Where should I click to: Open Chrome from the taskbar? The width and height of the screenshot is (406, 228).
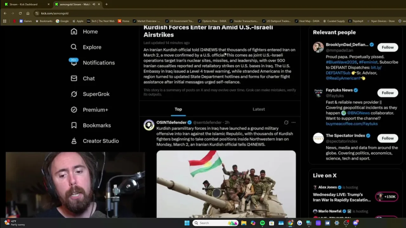pyautogui.click(x=290, y=223)
